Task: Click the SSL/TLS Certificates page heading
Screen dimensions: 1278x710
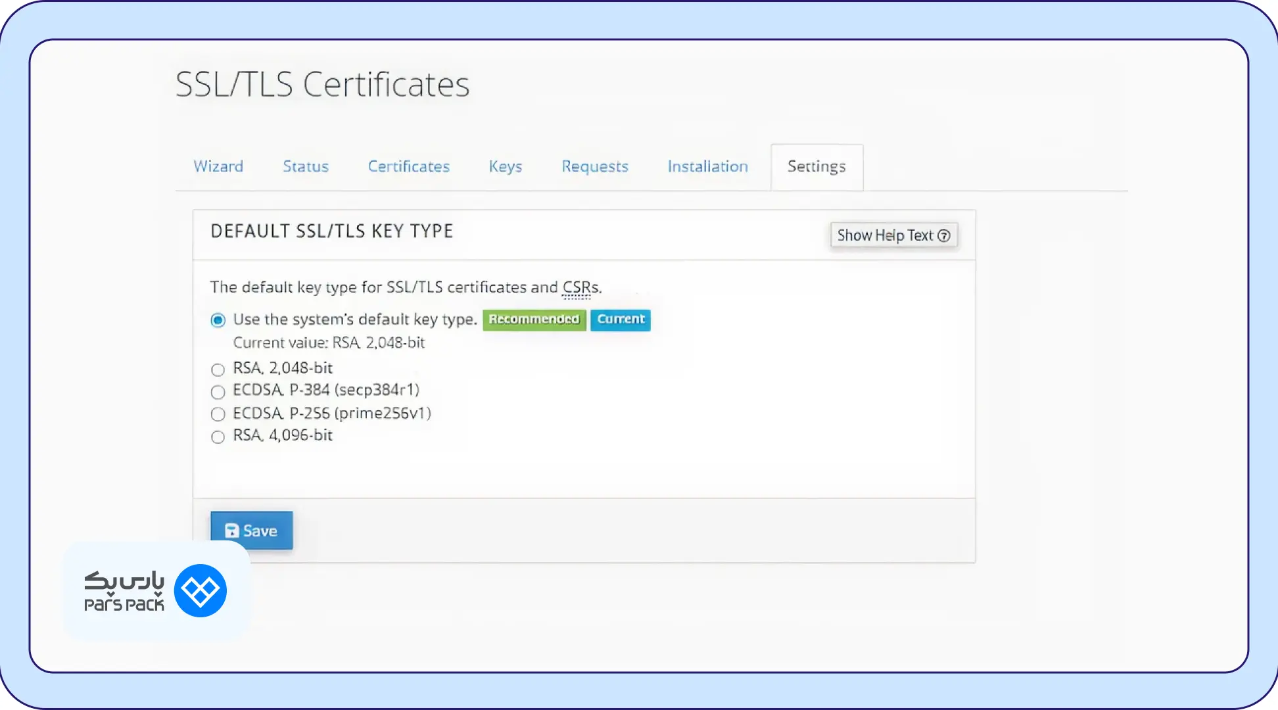Action: point(323,85)
